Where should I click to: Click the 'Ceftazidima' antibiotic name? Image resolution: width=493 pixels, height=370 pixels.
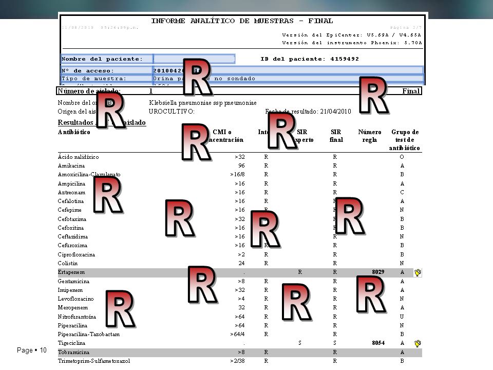pyautogui.click(x=72, y=236)
